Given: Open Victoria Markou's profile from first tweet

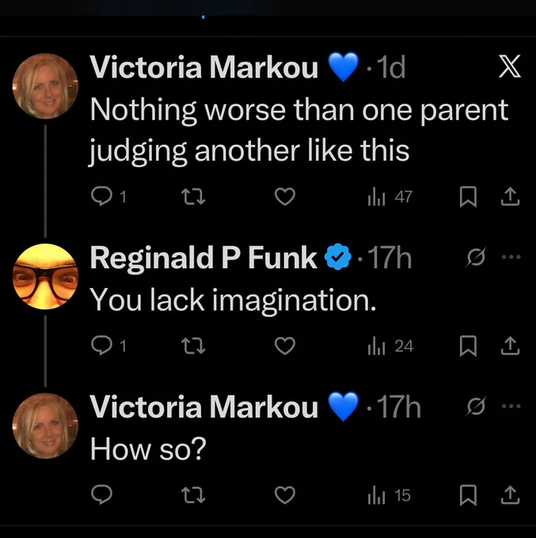Looking at the screenshot, I should click(204, 67).
